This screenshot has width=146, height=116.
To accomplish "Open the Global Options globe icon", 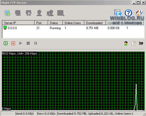I will pyautogui.click(x=118, y=13).
